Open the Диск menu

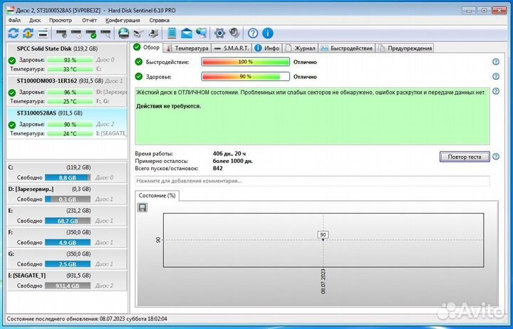pos(35,20)
